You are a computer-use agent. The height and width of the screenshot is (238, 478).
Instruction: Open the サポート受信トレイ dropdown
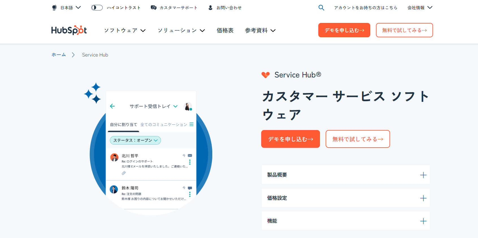(x=153, y=106)
